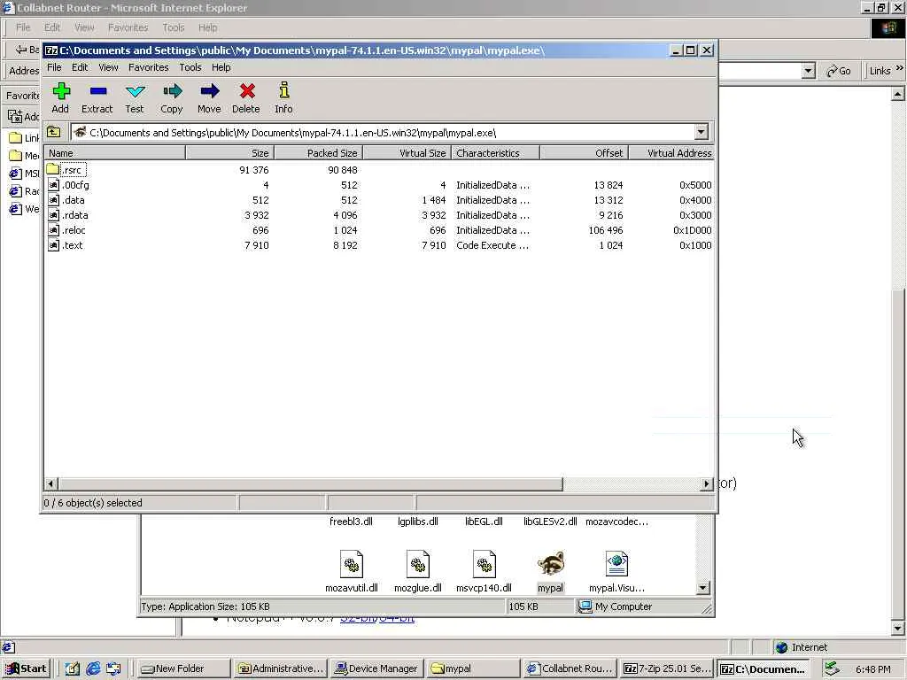This screenshot has width=907, height=680.
Task: Select the mypal raccoon application icon
Action: coord(550,564)
